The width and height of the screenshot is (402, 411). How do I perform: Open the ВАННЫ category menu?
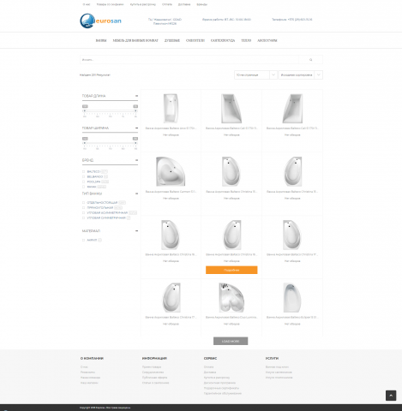coord(101,40)
